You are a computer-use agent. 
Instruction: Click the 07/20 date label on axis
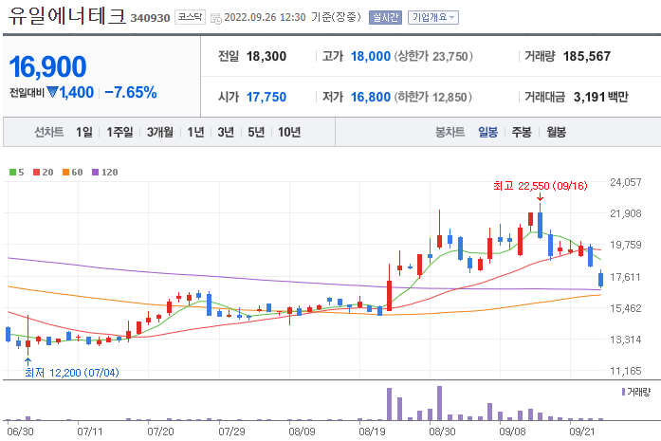(160, 432)
